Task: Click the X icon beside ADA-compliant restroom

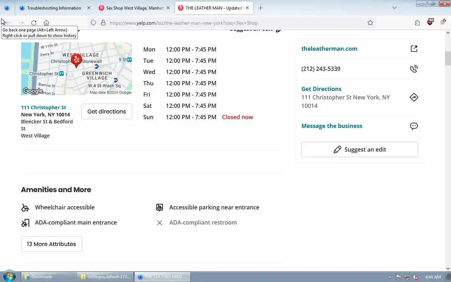Action: [160, 223]
